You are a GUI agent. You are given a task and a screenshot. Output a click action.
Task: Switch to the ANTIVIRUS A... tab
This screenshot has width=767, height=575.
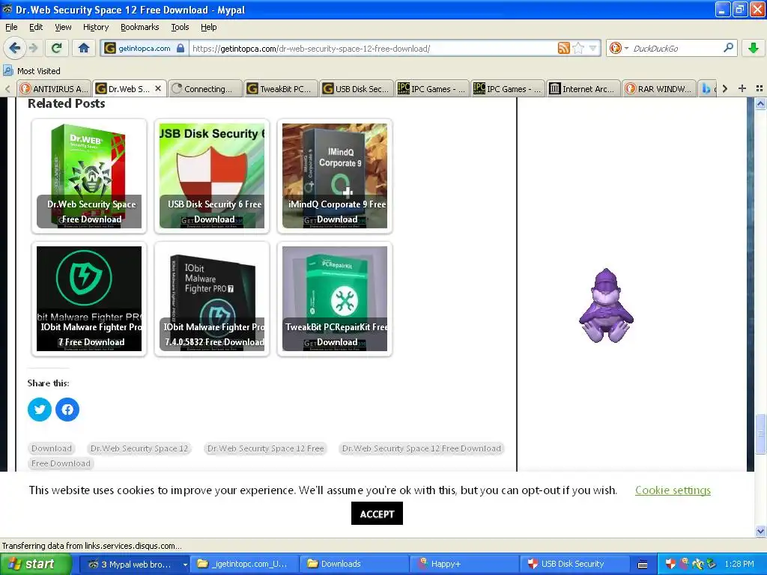point(54,88)
